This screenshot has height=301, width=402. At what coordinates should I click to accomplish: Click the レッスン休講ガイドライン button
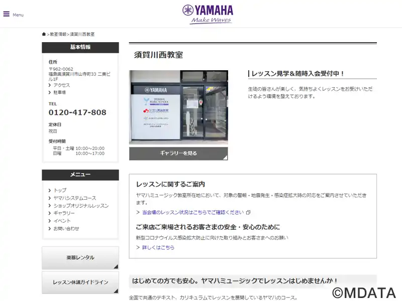80,282
